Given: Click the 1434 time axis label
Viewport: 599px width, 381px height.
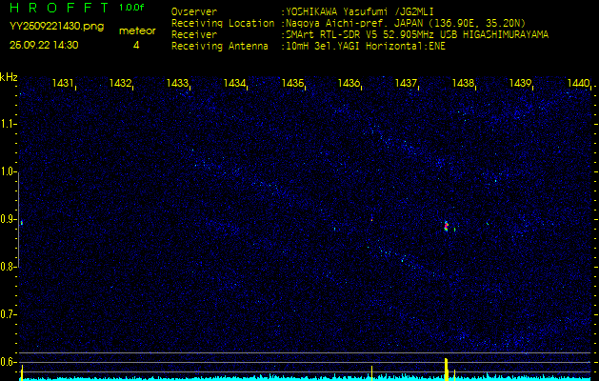Looking at the screenshot, I should [234, 83].
